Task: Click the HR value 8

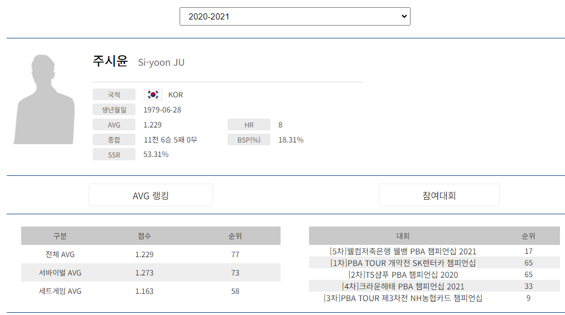Action: 281,125
